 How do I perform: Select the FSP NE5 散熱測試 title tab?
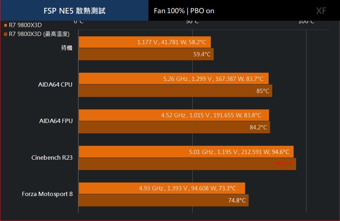74,10
